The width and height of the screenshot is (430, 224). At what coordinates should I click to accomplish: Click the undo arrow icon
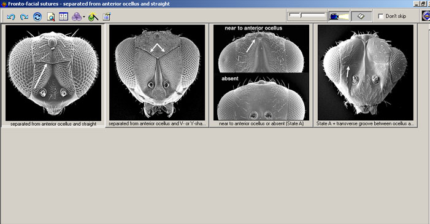click(x=11, y=17)
